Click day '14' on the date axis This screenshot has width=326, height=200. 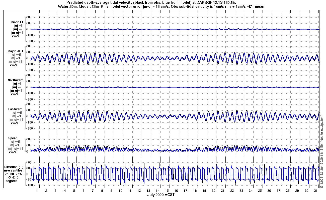click(x=157, y=191)
